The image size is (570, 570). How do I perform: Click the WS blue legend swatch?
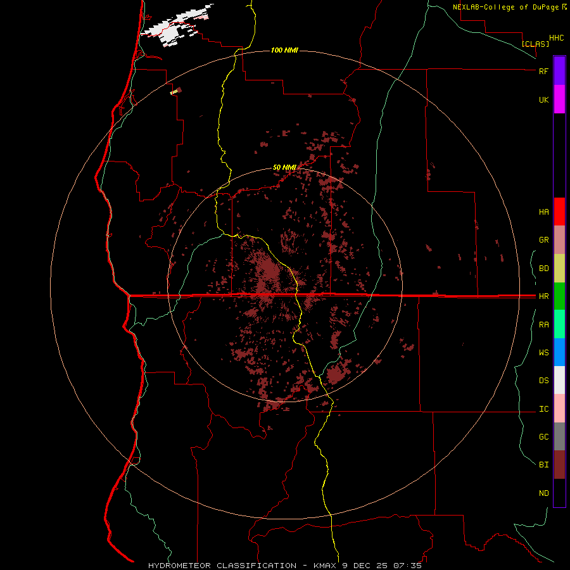click(x=559, y=352)
